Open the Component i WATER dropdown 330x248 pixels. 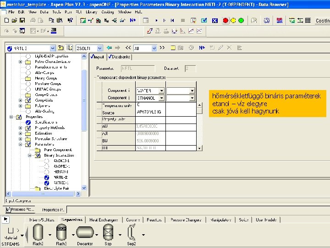tap(161, 91)
